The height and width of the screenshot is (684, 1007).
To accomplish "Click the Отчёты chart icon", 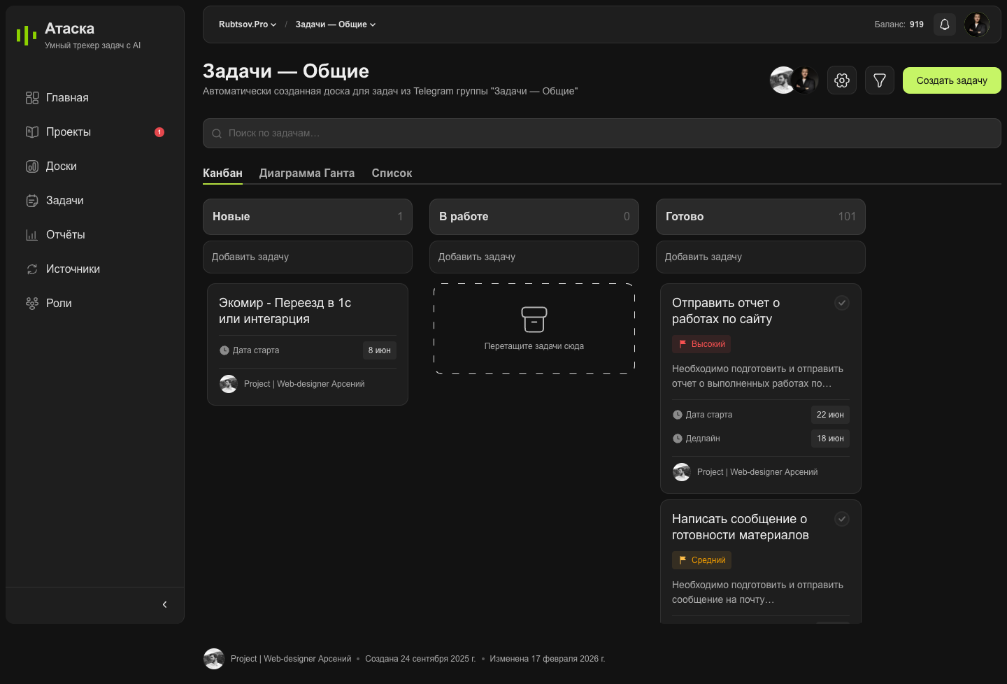I will 32,235.
